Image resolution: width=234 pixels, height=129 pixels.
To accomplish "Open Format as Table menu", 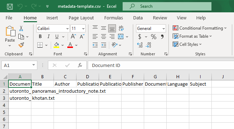I will tap(192, 36).
